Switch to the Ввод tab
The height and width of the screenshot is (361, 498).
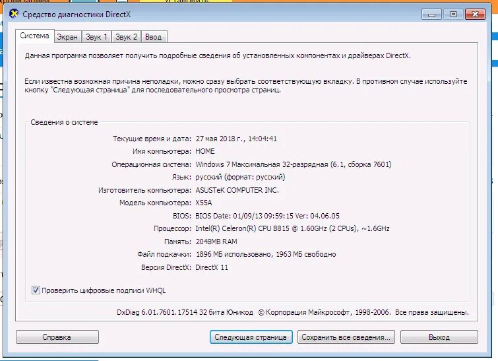pos(154,37)
